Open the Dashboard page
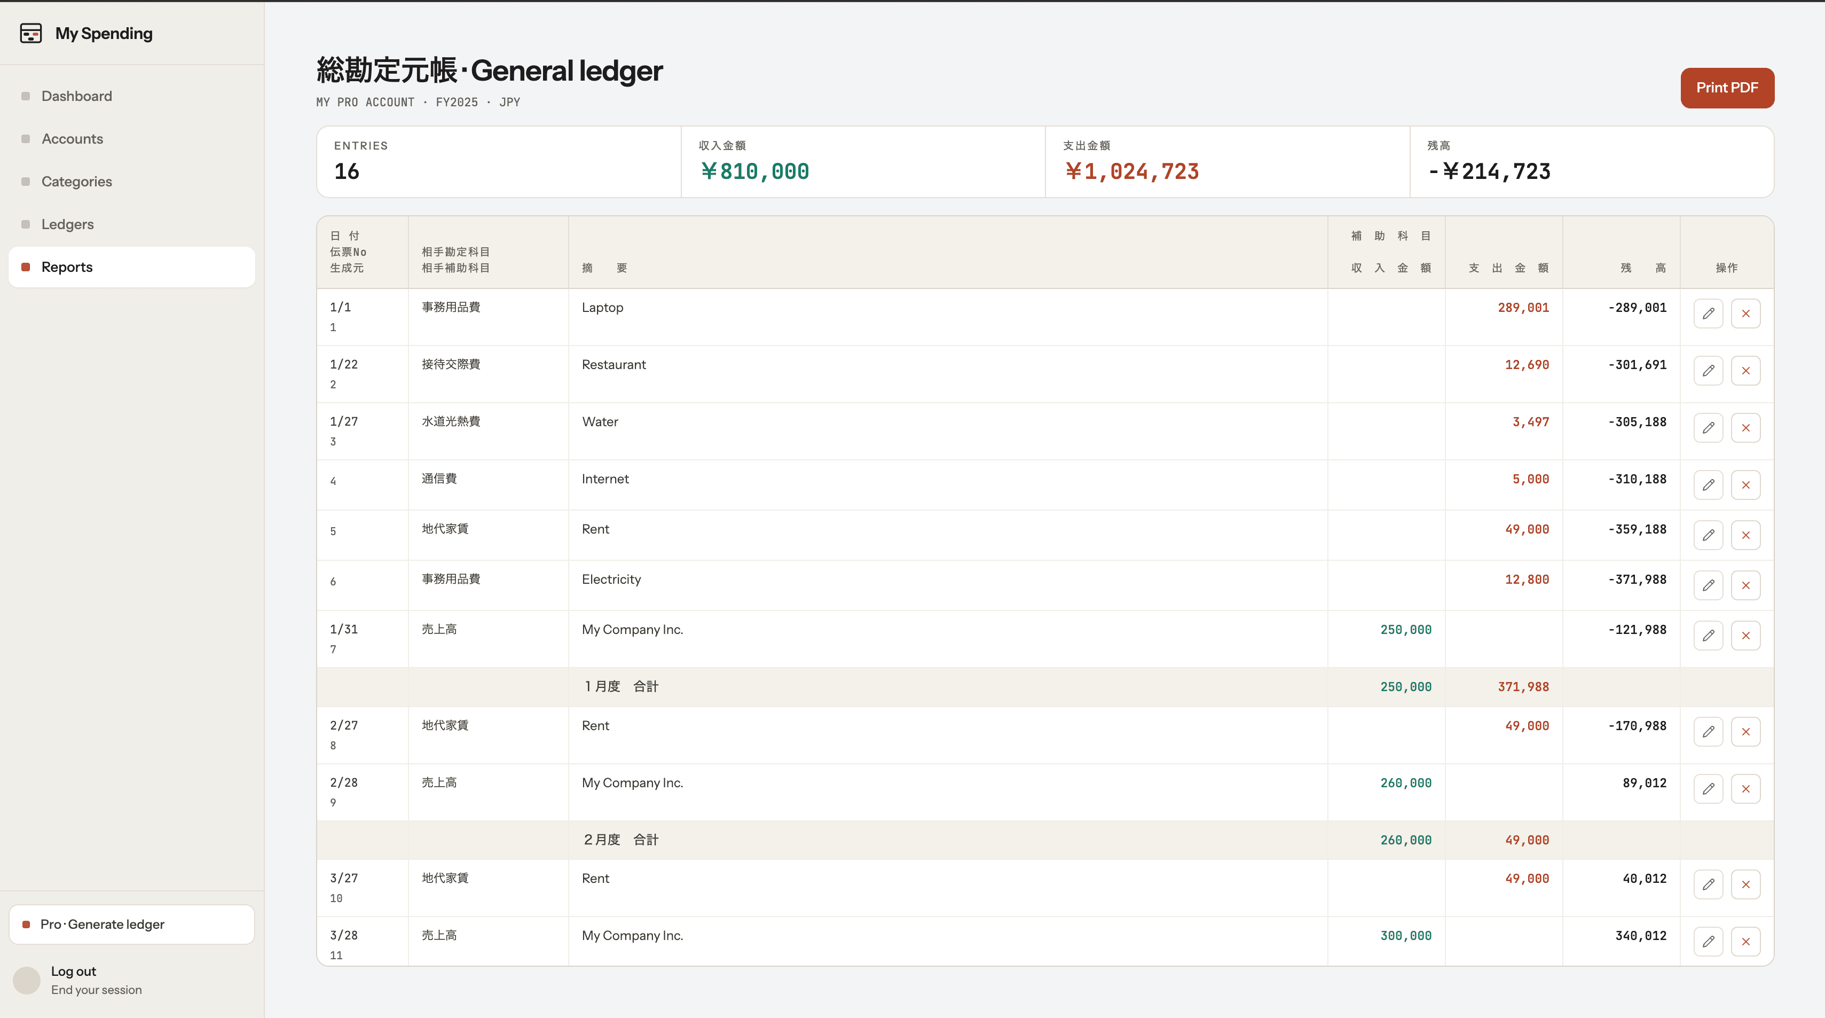Image resolution: width=1825 pixels, height=1018 pixels. coord(132,97)
